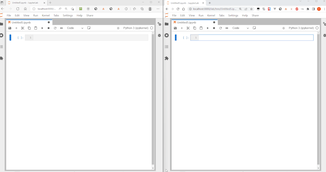Open Settings menu in right window
The height and width of the screenshot is (172, 326).
[x=233, y=15]
